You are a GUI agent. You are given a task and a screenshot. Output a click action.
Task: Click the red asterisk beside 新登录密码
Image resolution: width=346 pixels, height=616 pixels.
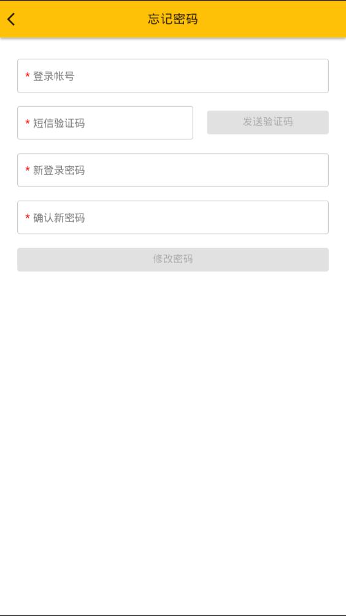tap(28, 170)
